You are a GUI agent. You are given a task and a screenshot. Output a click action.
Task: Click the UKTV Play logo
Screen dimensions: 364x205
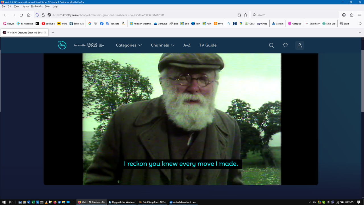point(62,45)
